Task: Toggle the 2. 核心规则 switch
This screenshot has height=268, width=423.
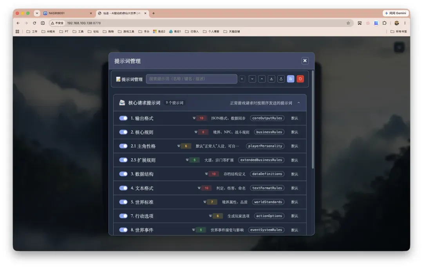Action: pos(123,132)
